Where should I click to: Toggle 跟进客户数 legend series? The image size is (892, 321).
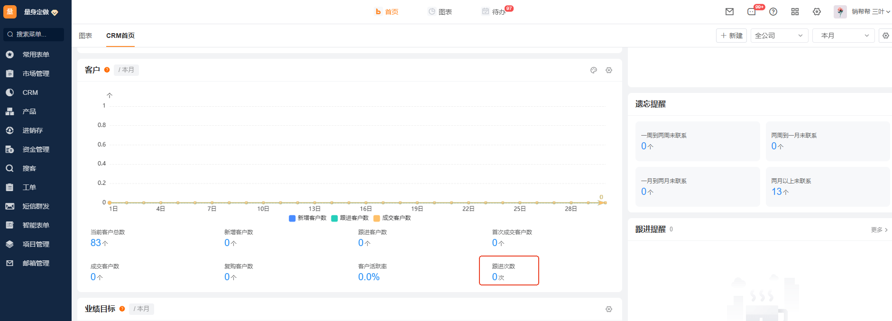pyautogui.click(x=349, y=218)
